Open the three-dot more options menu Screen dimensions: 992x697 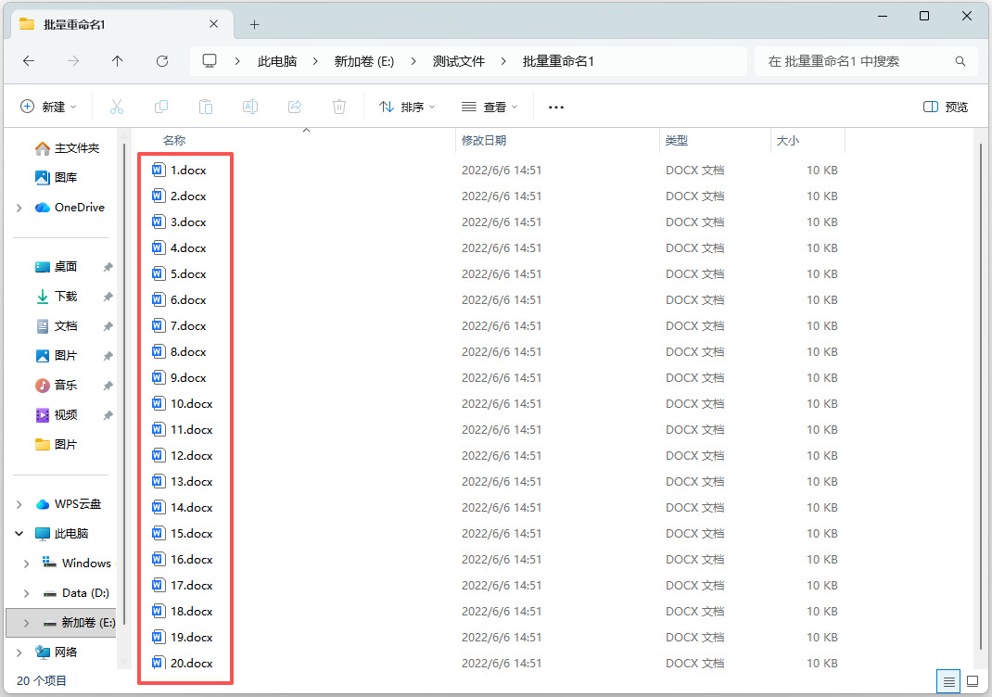coord(556,108)
